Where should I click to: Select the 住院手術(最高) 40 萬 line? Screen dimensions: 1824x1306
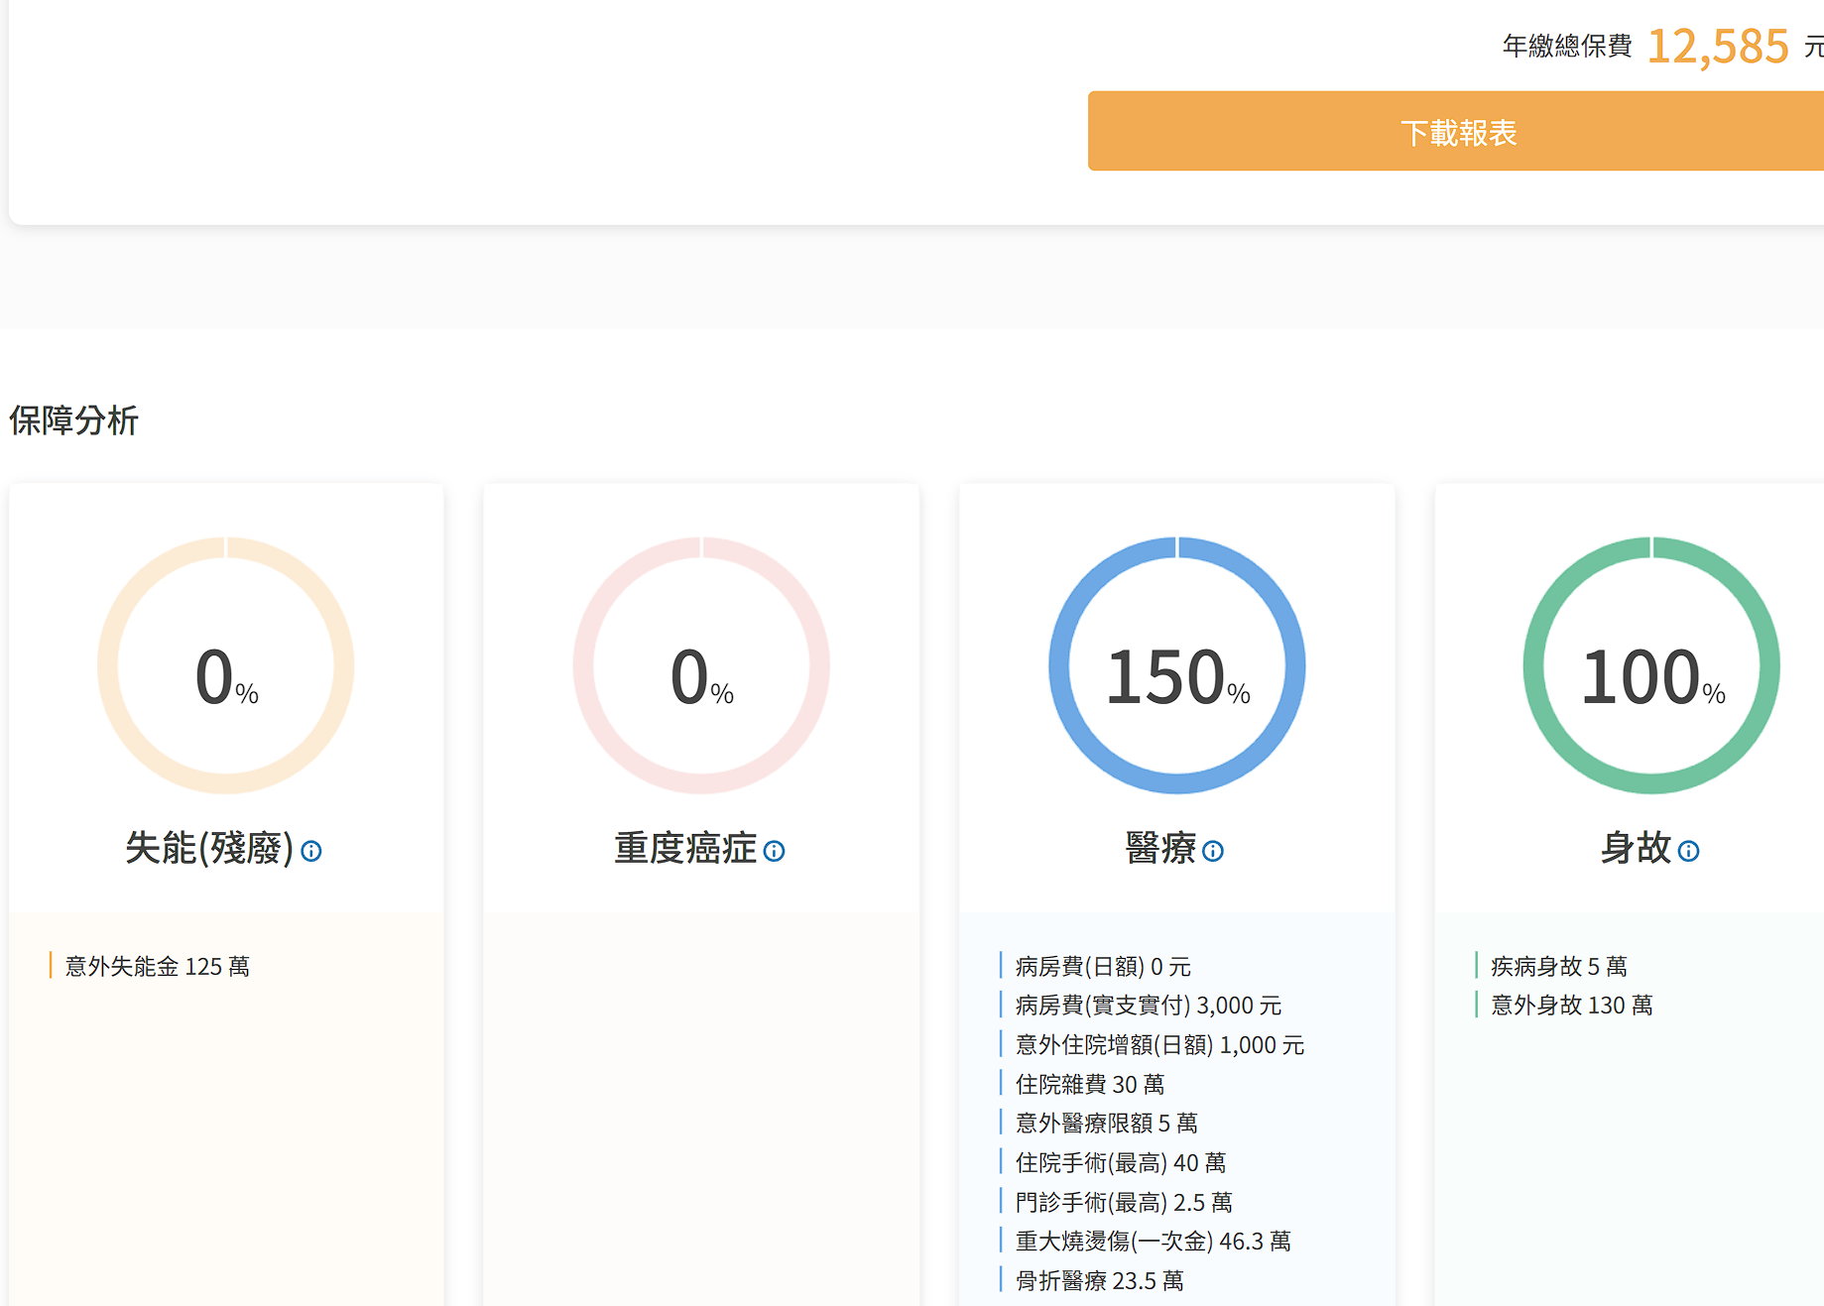pos(1120,1163)
